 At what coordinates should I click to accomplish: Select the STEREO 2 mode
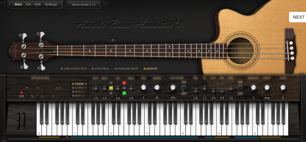coord(80,88)
